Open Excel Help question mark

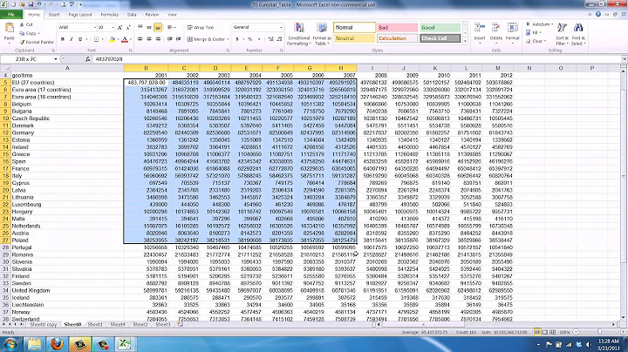point(598,14)
